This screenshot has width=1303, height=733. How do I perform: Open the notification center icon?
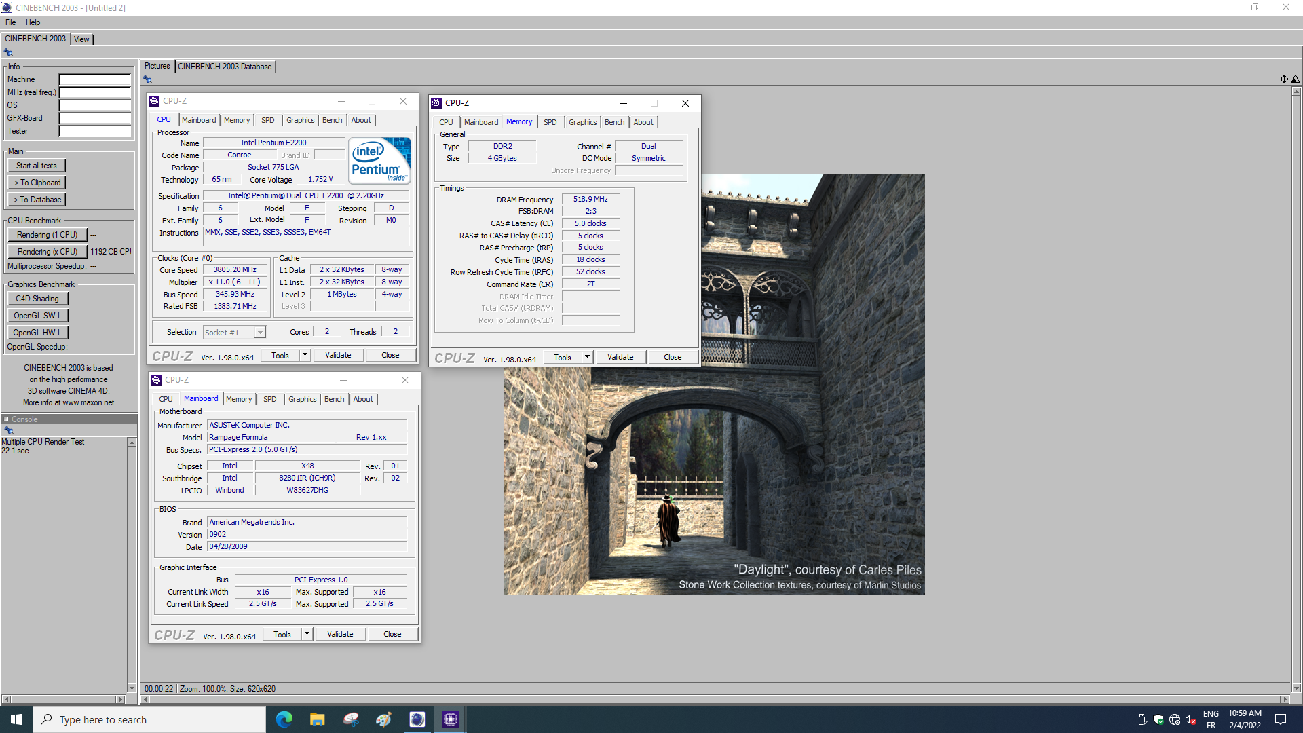(1281, 719)
